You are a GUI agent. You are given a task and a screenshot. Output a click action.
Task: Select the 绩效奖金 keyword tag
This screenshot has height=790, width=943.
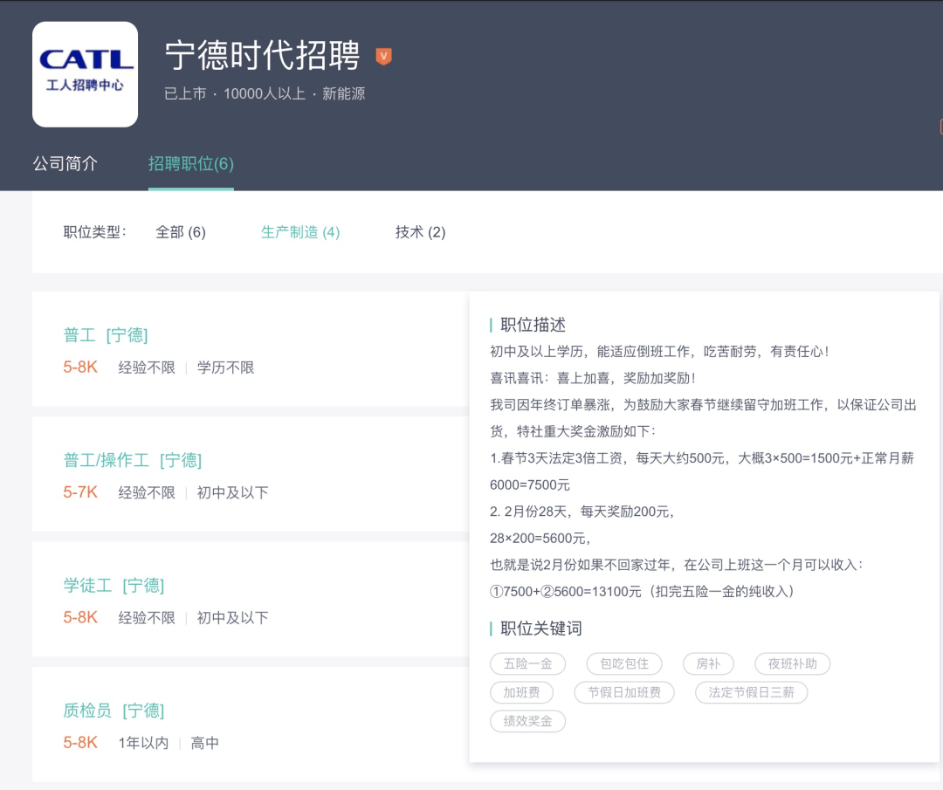(x=527, y=721)
